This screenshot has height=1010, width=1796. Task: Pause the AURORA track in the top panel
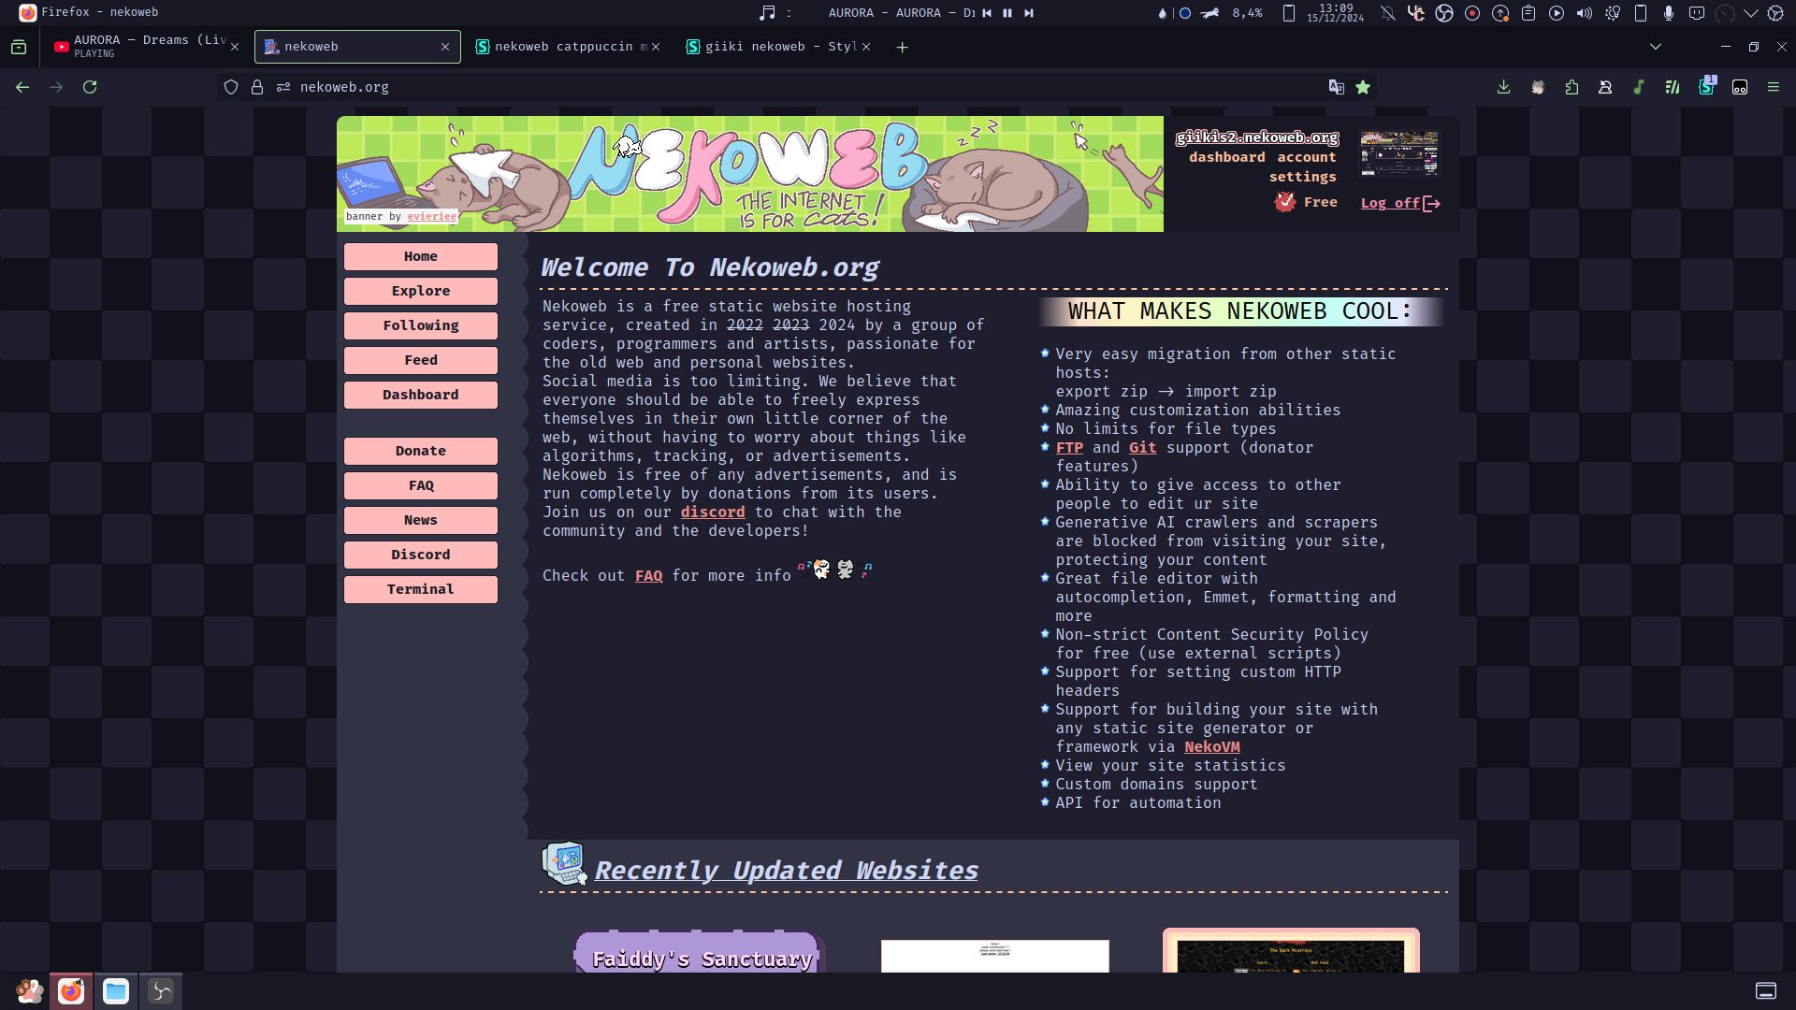tap(1007, 13)
